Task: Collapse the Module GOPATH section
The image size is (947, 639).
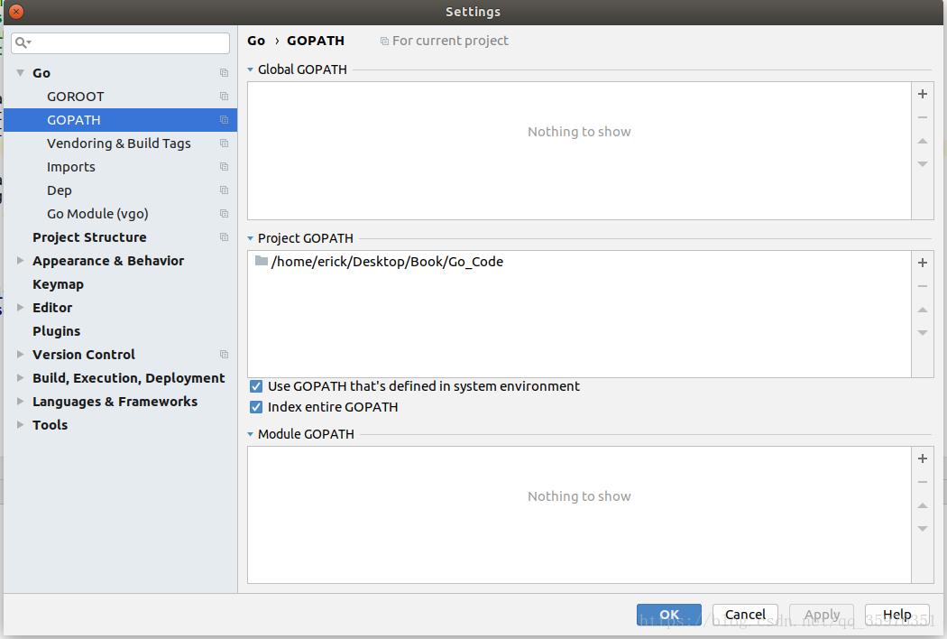Action: (251, 434)
